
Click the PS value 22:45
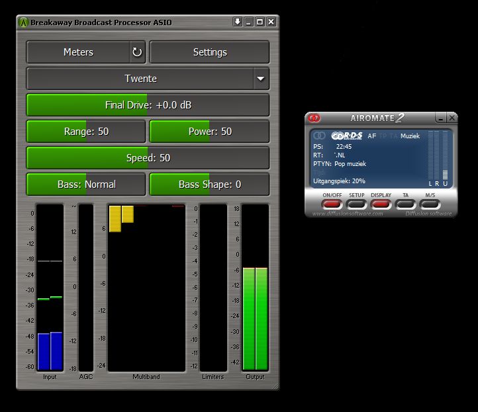(x=344, y=147)
